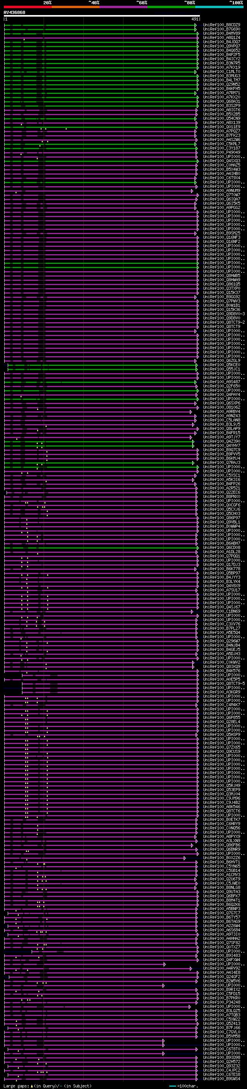
Task: Click the UniRef100_Q4SXQ3 label
Action: 222,161
